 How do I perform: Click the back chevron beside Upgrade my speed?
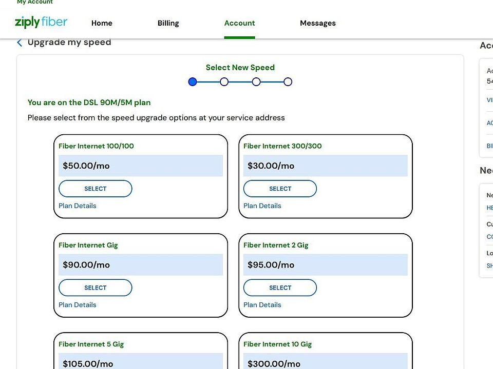click(x=20, y=43)
